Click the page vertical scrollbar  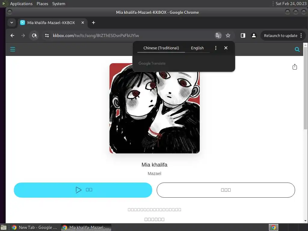305,88
